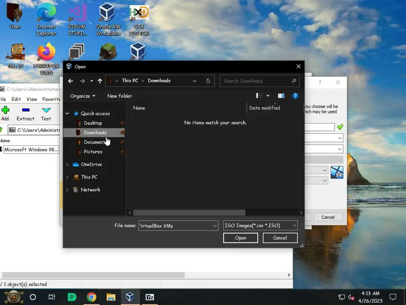Screen dimensions: 406x305
Task: Click New folder button
Action: tap(120, 96)
